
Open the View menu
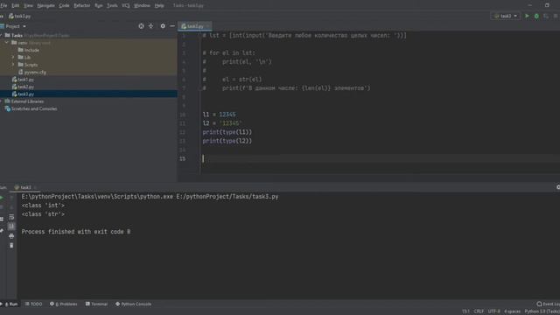click(x=28, y=6)
